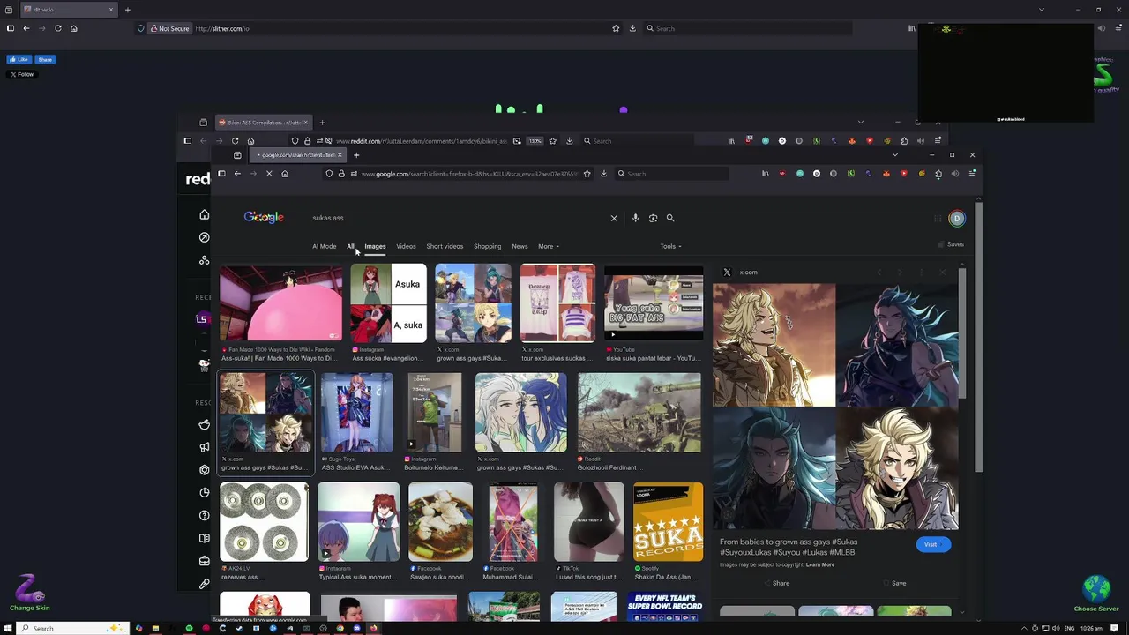Open home page from Google window toolbar
Image resolution: width=1129 pixels, height=635 pixels.
coord(285,174)
